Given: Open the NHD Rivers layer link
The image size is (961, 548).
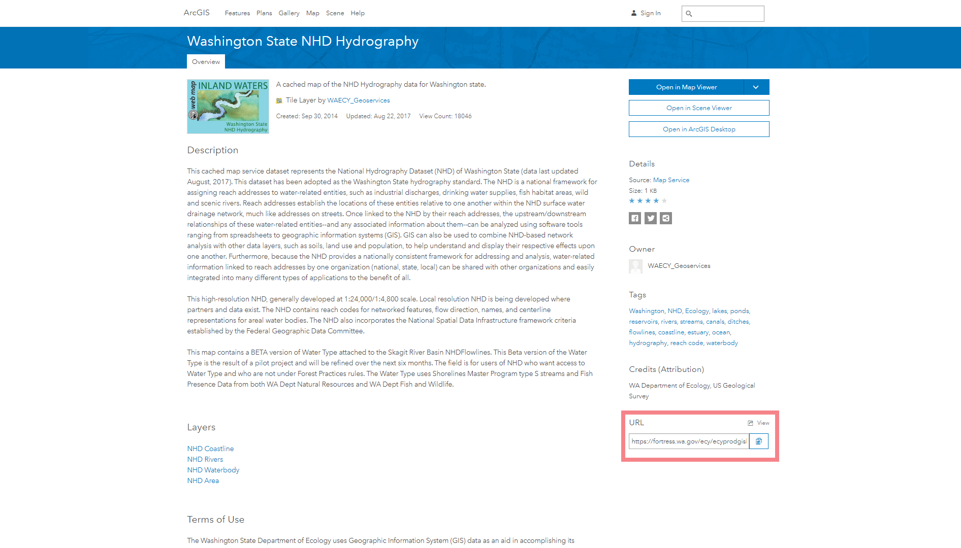Looking at the screenshot, I should click(x=205, y=460).
